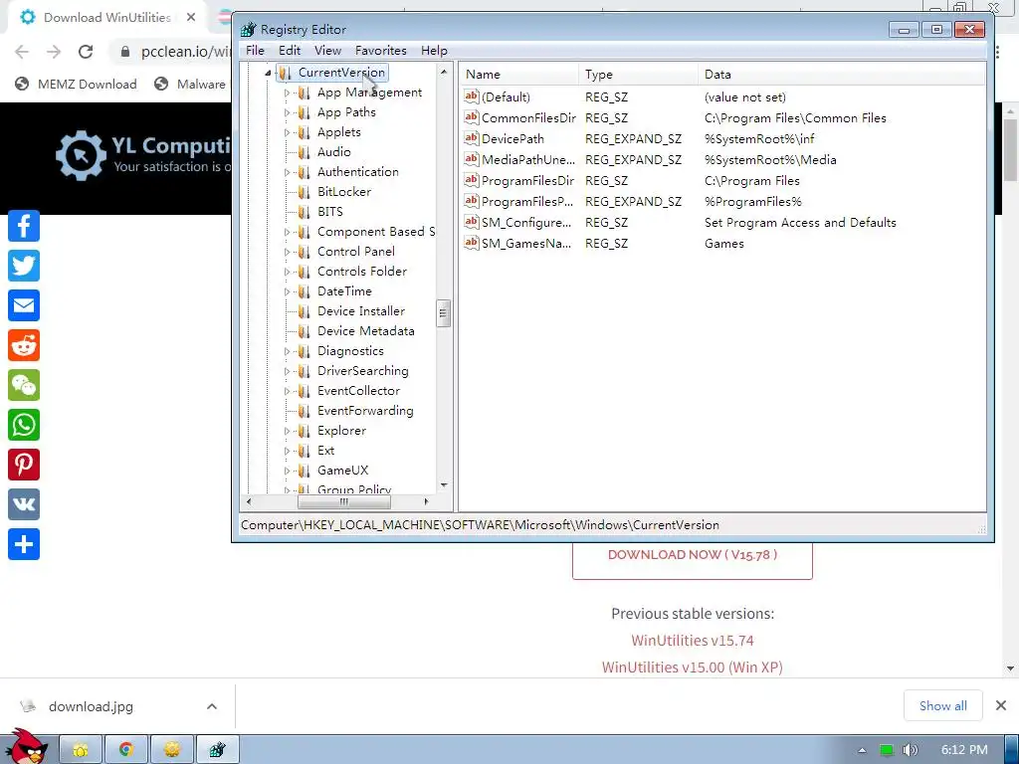Click the YL Computing gear logo

click(x=81, y=155)
